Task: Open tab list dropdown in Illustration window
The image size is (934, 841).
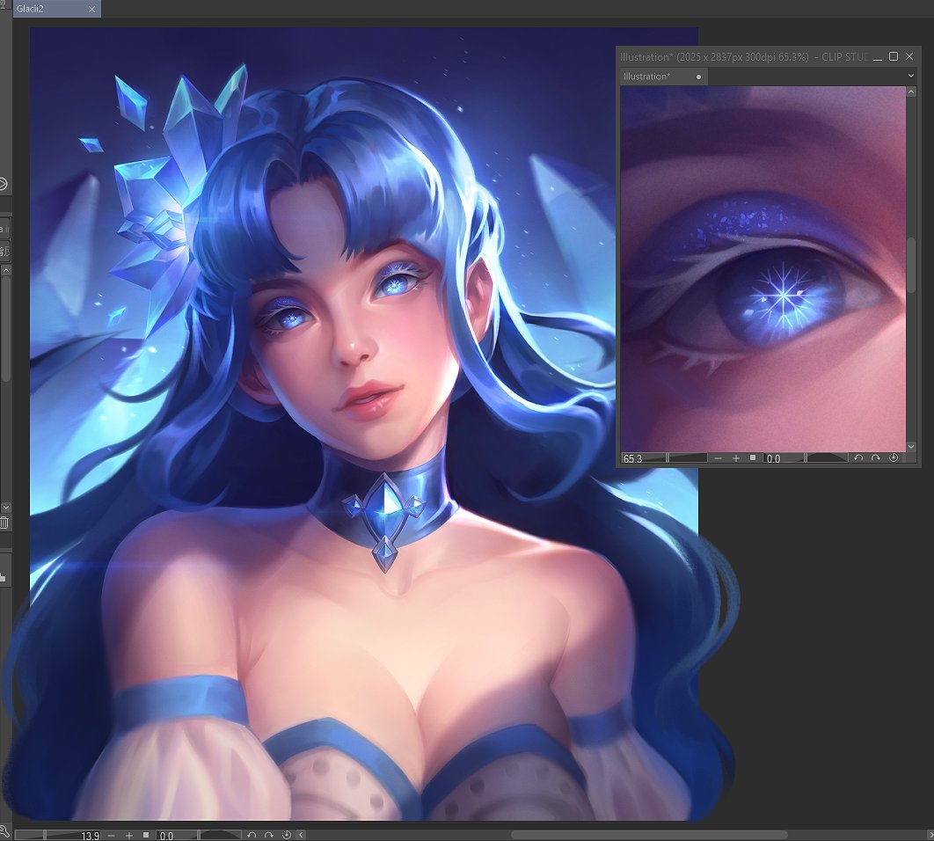Action: tap(911, 76)
